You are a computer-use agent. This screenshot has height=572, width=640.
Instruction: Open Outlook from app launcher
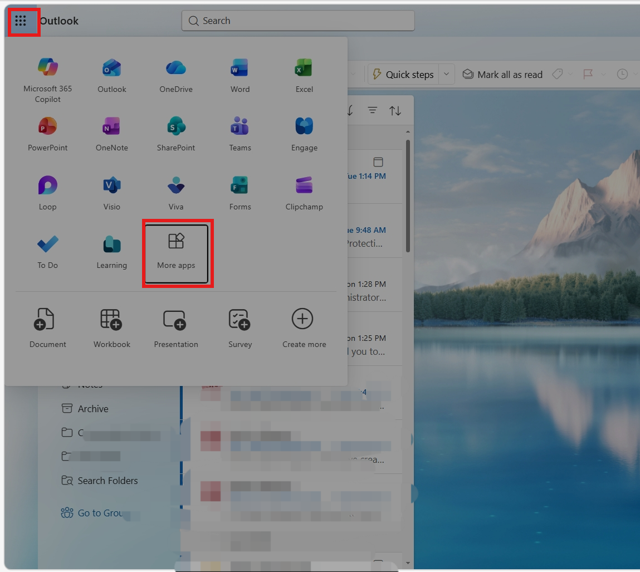click(x=112, y=76)
